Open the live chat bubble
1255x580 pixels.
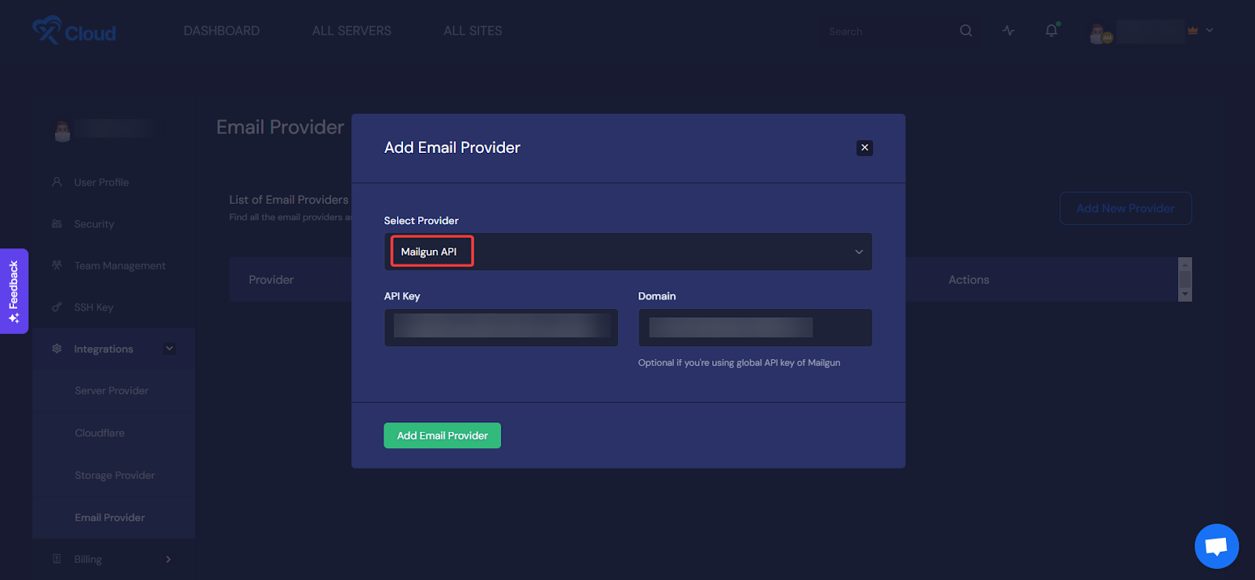click(x=1216, y=546)
